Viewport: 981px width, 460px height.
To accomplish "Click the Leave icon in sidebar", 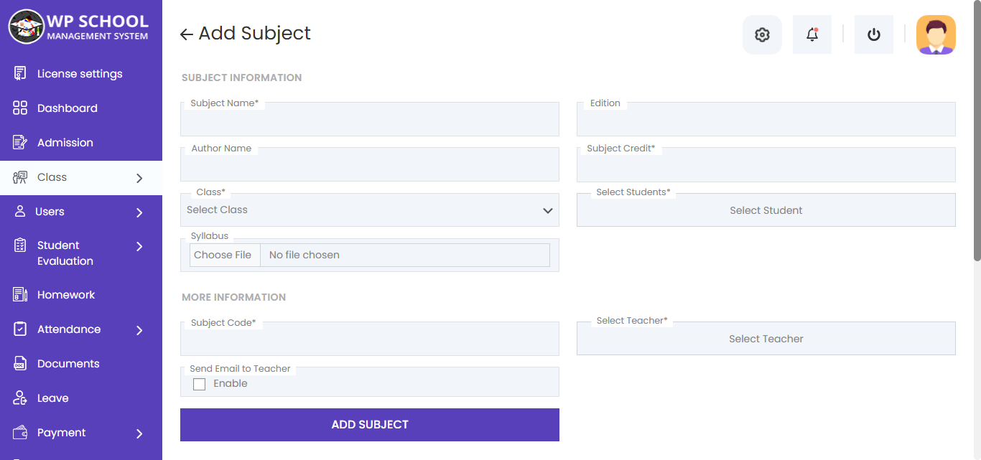I will (x=20, y=398).
